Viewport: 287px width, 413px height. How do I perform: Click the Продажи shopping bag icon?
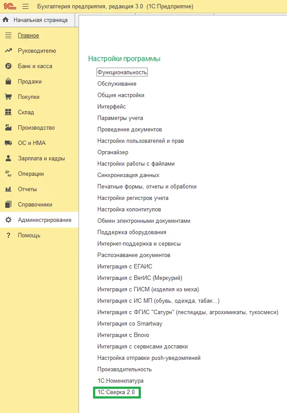click(x=8, y=81)
